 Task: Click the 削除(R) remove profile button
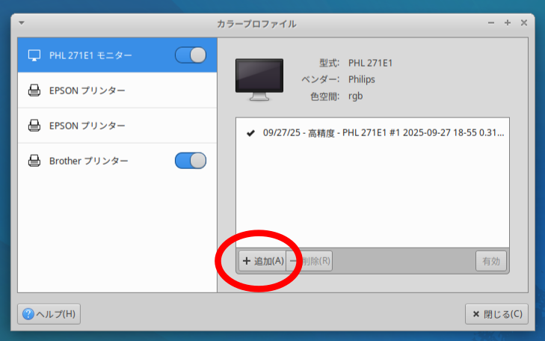tap(311, 261)
